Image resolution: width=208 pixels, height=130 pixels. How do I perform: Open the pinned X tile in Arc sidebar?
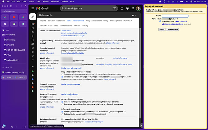(x=5, y=24)
